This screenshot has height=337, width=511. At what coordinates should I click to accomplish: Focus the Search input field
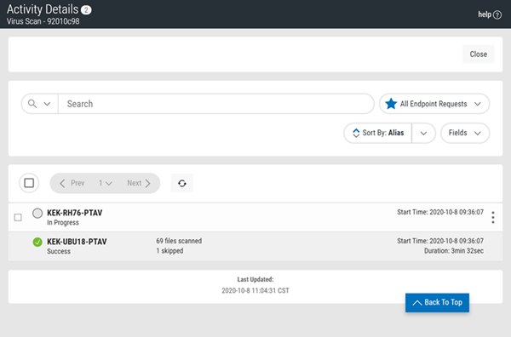point(216,104)
